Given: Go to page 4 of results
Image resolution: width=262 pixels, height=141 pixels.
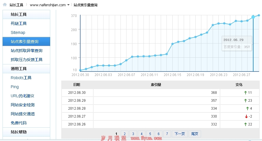Looking at the screenshot, I should [x=141, y=134].
